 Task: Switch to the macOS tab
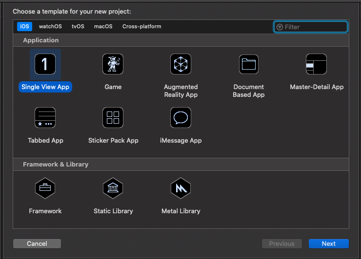(103, 26)
